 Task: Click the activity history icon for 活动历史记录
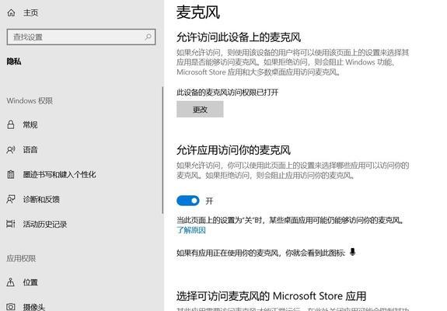(11, 224)
